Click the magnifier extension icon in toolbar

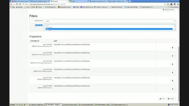pos(168,4)
